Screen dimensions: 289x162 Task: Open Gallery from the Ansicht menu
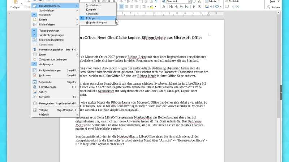tap(43, 92)
